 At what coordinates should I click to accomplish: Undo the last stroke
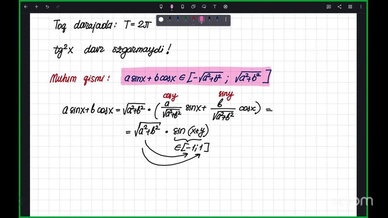coord(47,7)
